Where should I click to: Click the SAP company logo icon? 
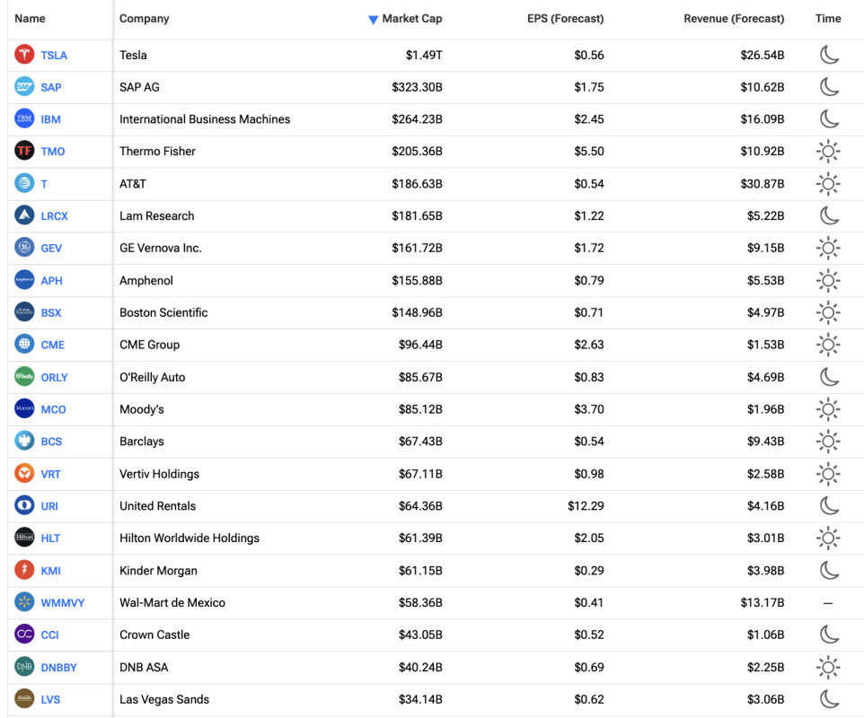24,87
